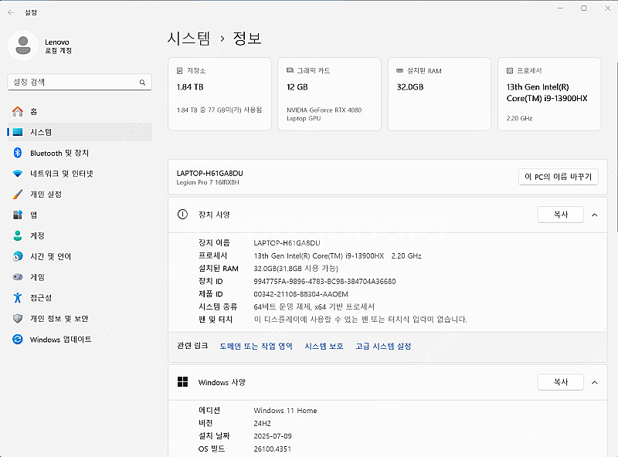The image size is (618, 457).
Task: Go to 네트워크 및 인터넷 settings
Action: 80,174
